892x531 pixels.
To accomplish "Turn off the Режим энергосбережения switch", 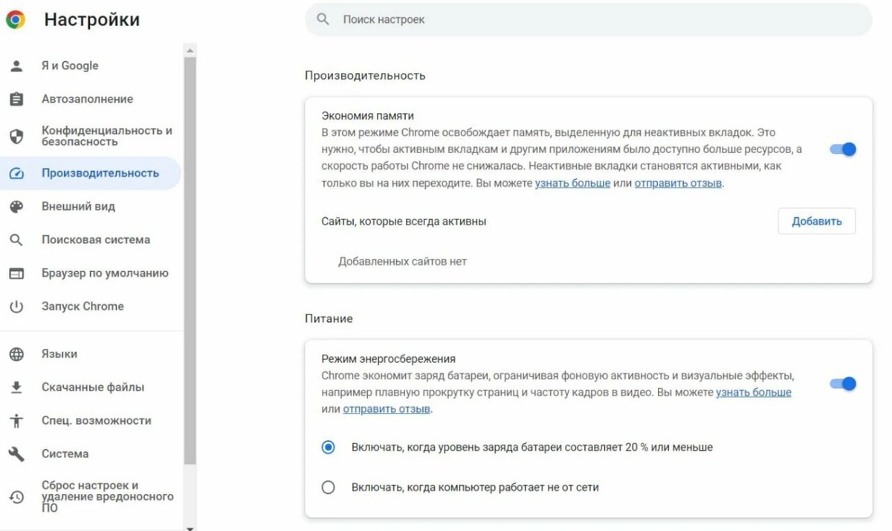I will click(x=843, y=384).
